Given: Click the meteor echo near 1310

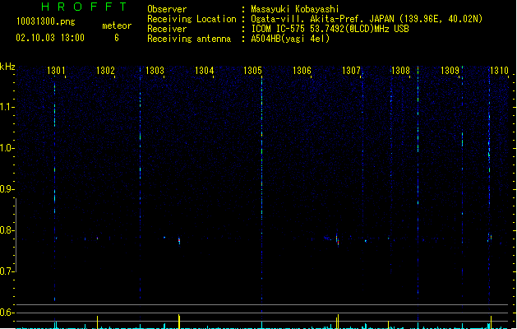Looking at the screenshot, I should coord(491,237).
